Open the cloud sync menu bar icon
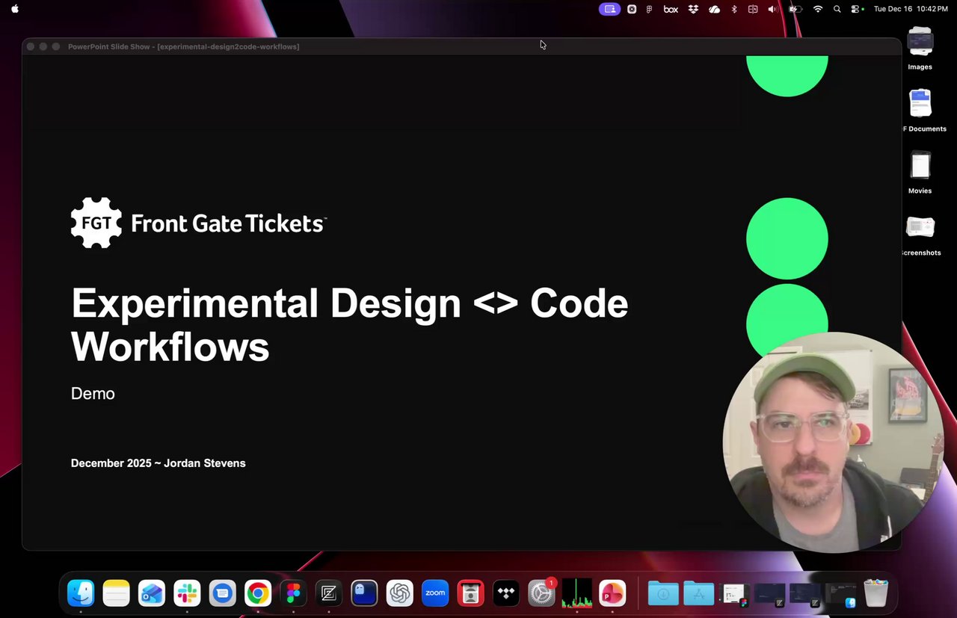957x618 pixels. point(714,9)
